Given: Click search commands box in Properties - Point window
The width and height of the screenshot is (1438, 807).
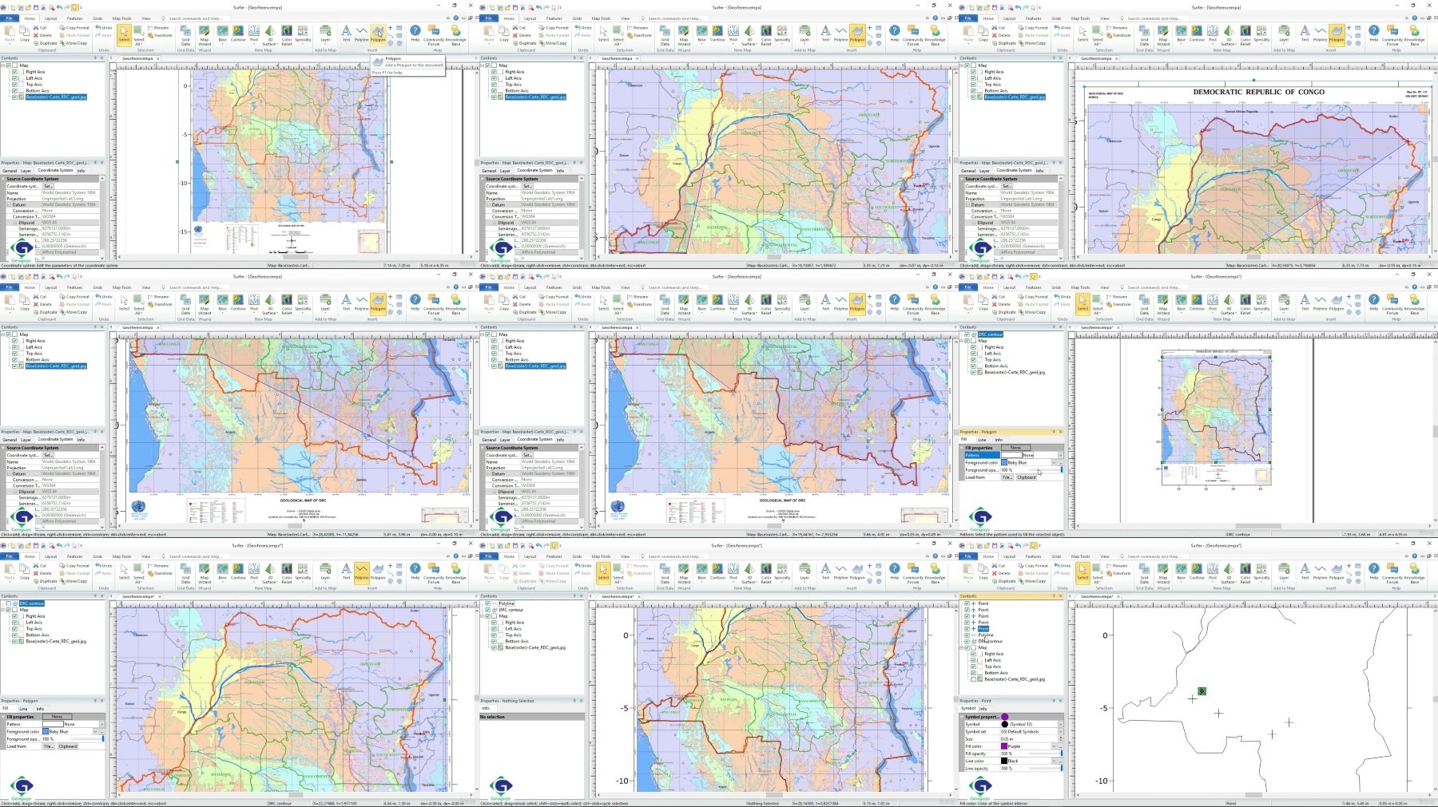Looking at the screenshot, I should coord(1154,556).
